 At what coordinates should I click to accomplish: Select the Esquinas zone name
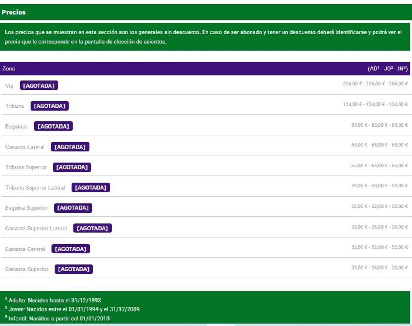click(x=16, y=127)
